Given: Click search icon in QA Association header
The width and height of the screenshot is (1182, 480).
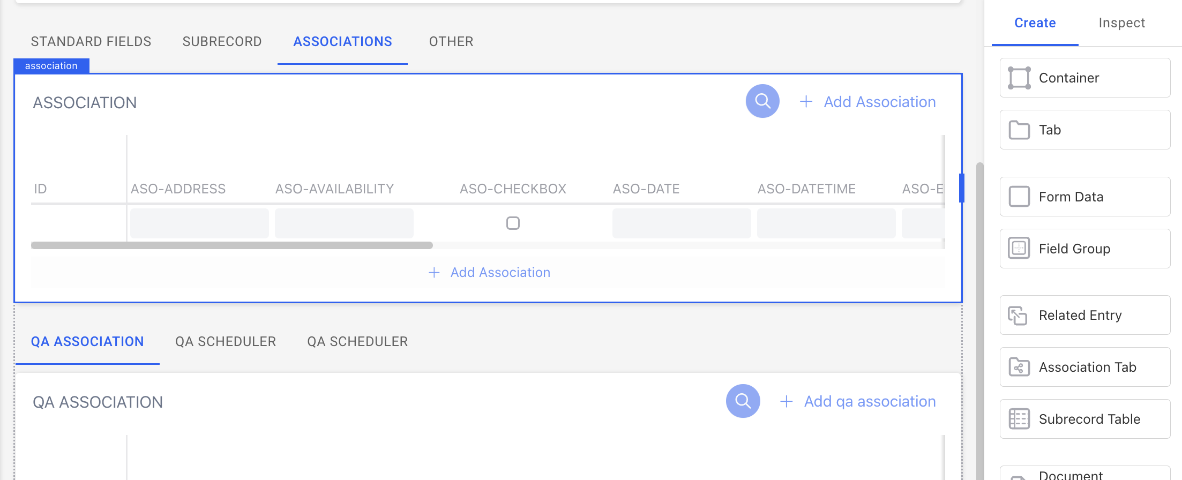Looking at the screenshot, I should tap(743, 401).
